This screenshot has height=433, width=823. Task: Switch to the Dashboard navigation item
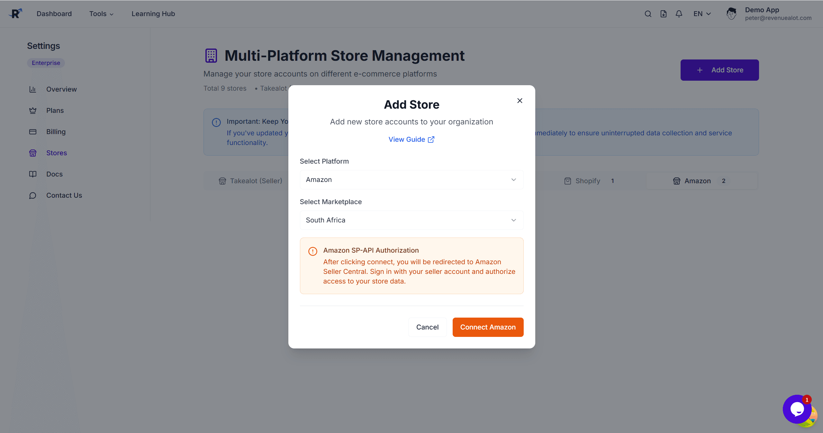[x=54, y=14]
